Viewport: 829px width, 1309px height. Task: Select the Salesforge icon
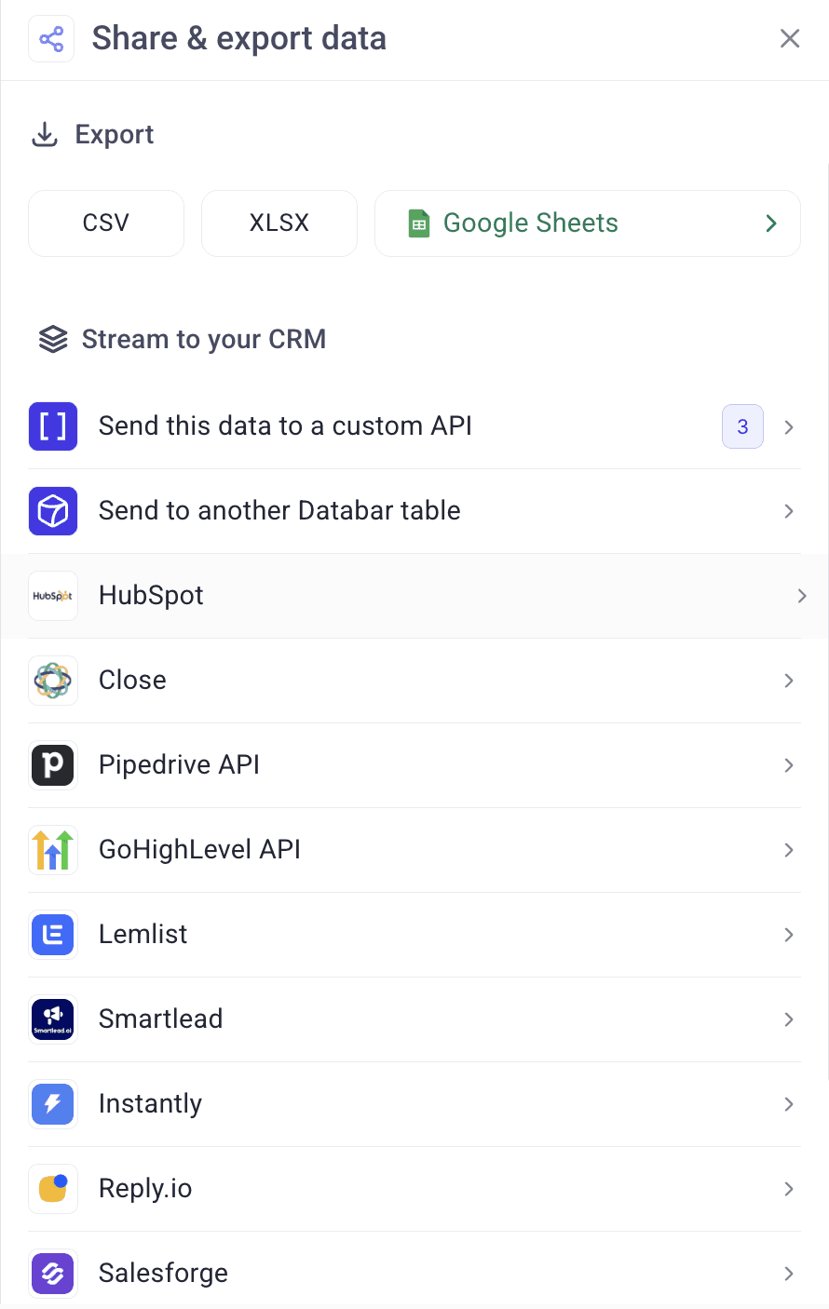tap(53, 1273)
